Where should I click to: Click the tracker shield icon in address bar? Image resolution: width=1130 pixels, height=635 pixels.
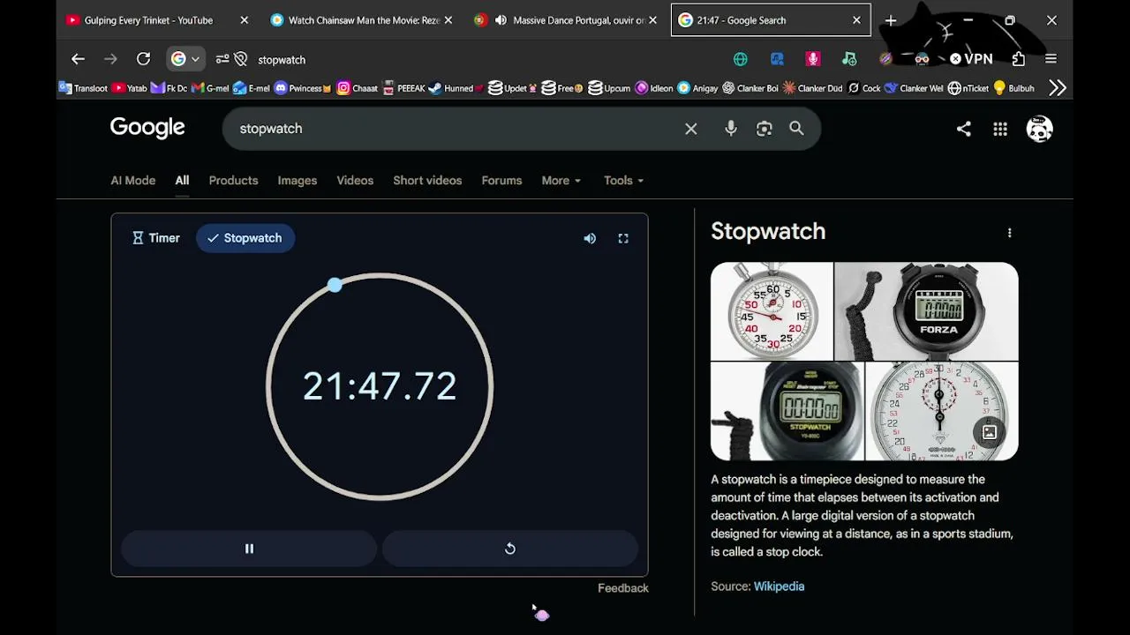(x=241, y=59)
